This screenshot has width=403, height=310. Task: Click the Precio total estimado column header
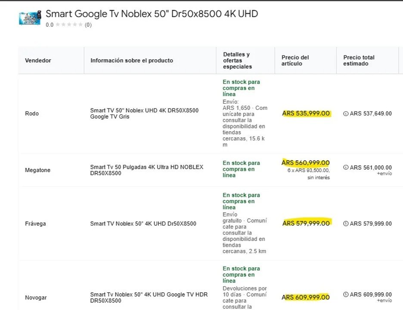pyautogui.click(x=359, y=61)
